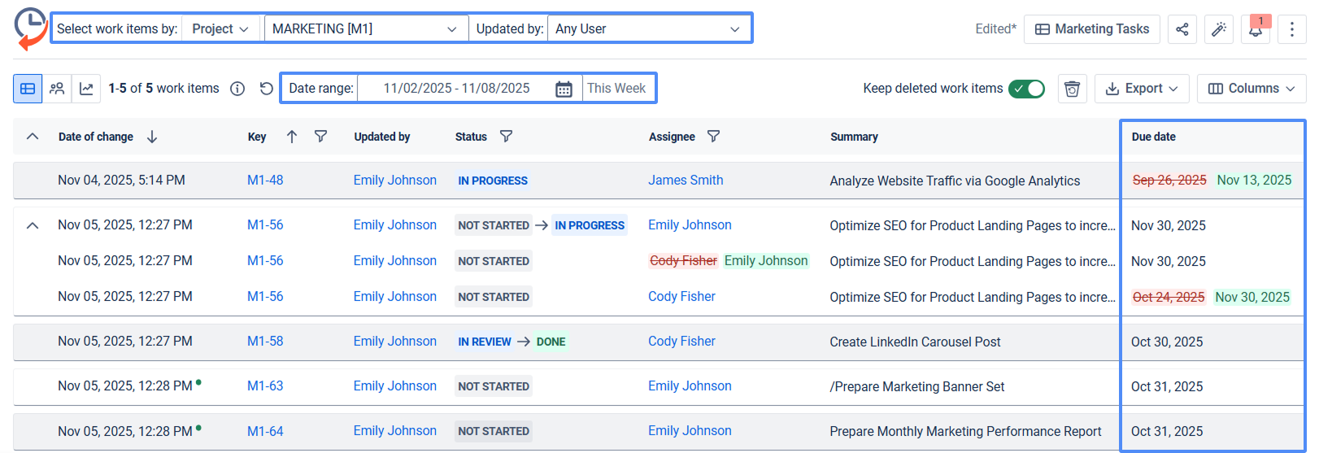Click the Marketing Tasks button
The width and height of the screenshot is (1319, 453).
[x=1092, y=29]
